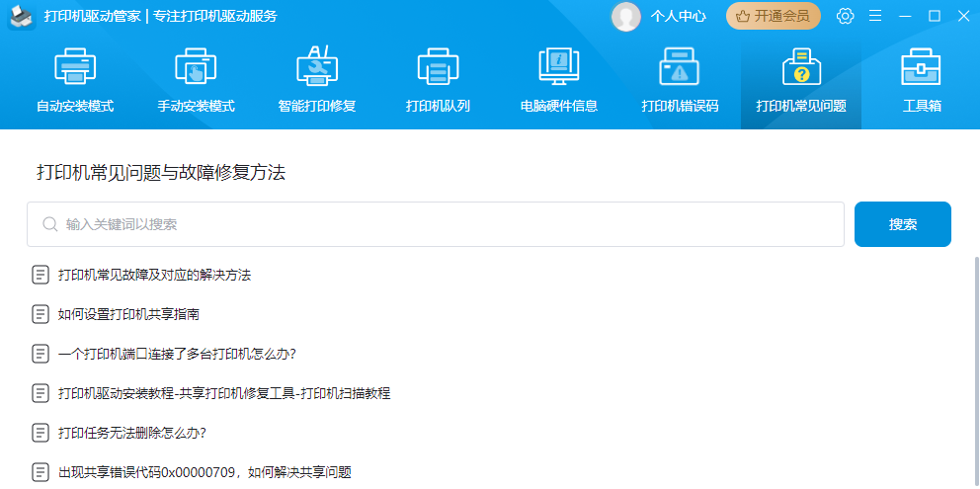The image size is (980, 489).
Task: Select the 手动安装模式 manual install icon
Action: pyautogui.click(x=196, y=69)
